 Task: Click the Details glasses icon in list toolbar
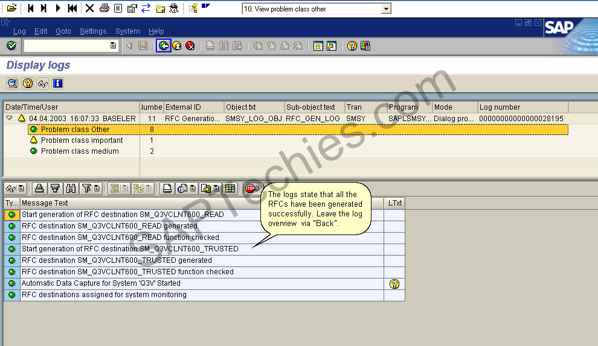click(11, 188)
